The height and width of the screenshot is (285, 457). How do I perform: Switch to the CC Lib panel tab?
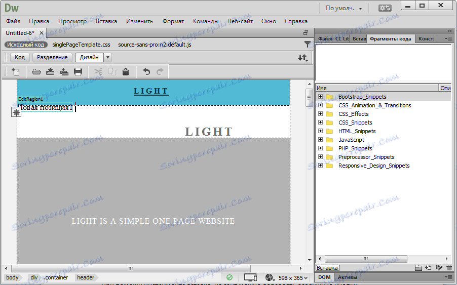(342, 38)
